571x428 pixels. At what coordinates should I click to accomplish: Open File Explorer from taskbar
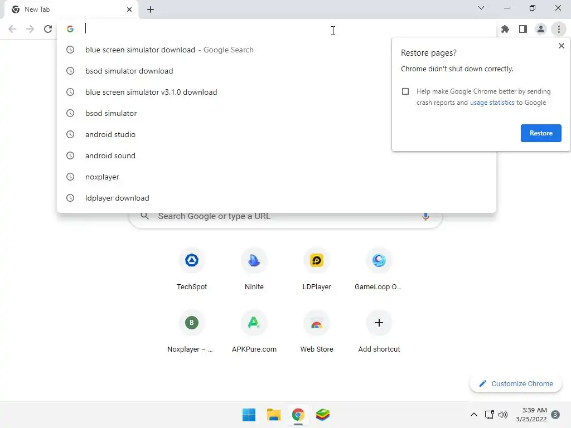click(x=273, y=415)
